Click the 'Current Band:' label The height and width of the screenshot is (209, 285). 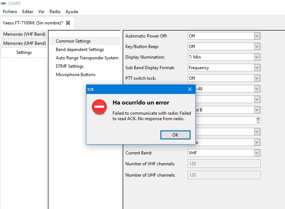[x=138, y=153]
